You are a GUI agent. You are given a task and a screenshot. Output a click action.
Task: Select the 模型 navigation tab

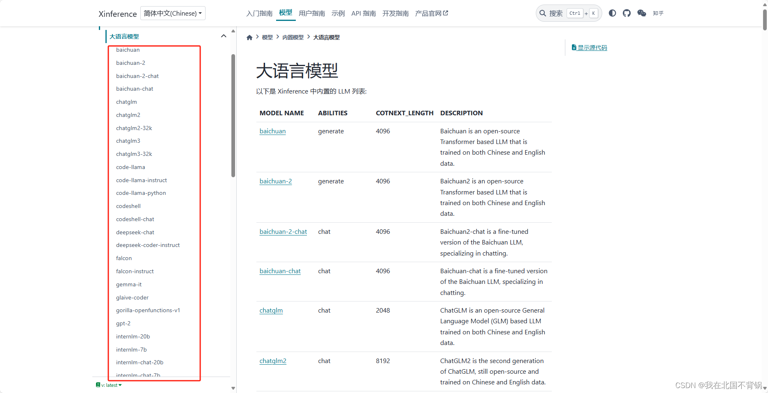click(286, 13)
